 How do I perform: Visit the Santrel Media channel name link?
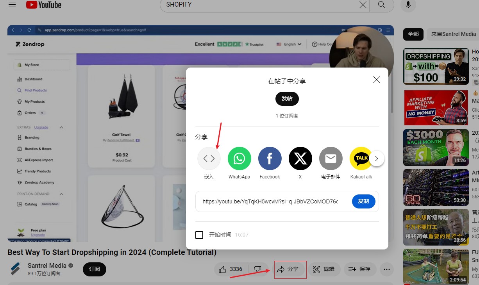click(47, 265)
